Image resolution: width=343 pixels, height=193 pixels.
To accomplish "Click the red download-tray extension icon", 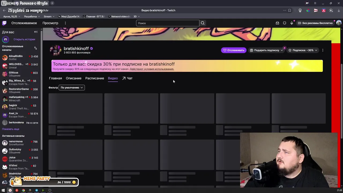I will (x=324, y=10).
